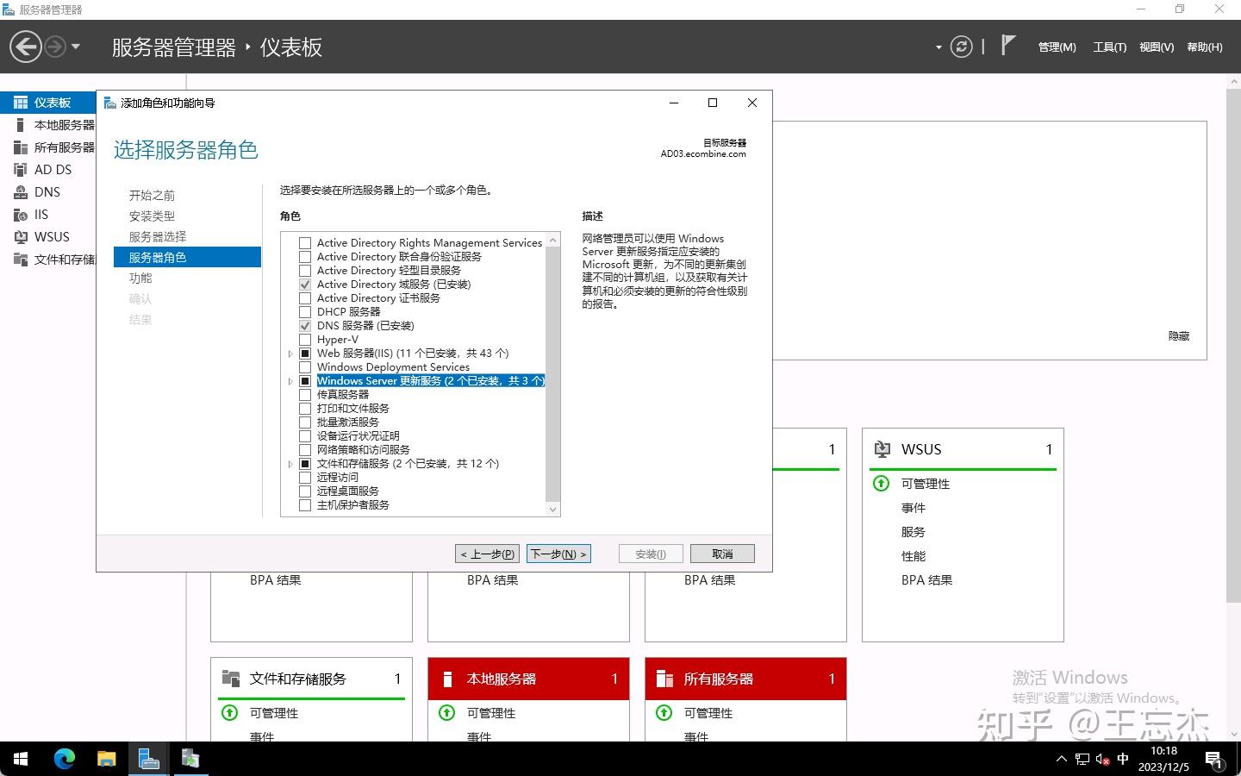Image resolution: width=1241 pixels, height=776 pixels.
Task: Click 隐藏 link in welcome panel
Action: pyautogui.click(x=1179, y=336)
